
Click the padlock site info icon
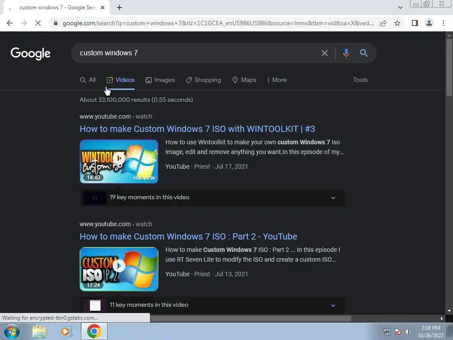[x=56, y=23]
